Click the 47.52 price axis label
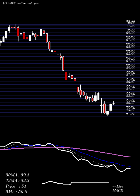Viewport: 140px width, 196px height. tap(131, 114)
